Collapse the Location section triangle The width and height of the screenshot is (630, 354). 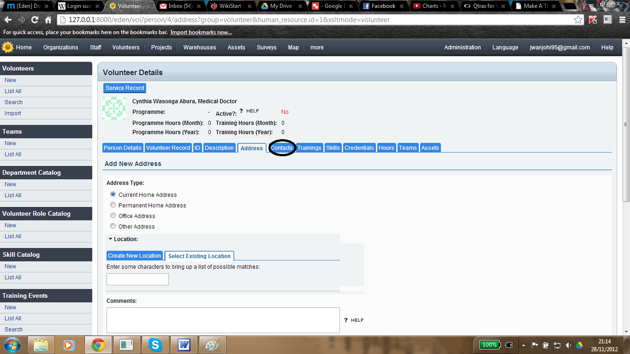(x=111, y=239)
